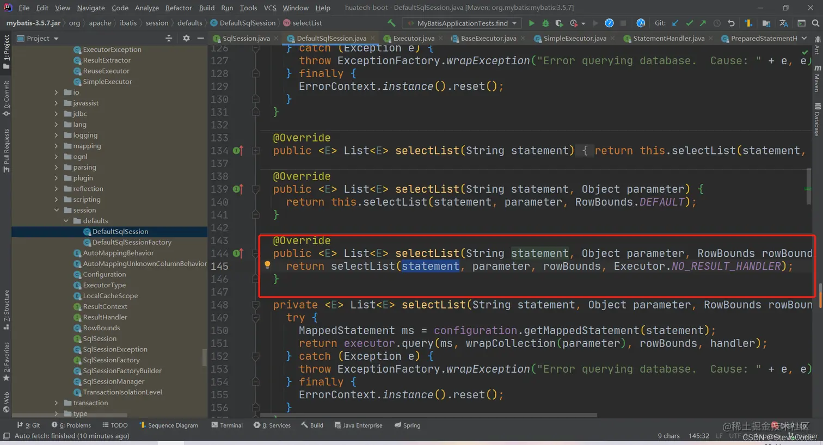The height and width of the screenshot is (445, 823).
Task: Switch to StatementHandler.java tab
Action: (668, 38)
